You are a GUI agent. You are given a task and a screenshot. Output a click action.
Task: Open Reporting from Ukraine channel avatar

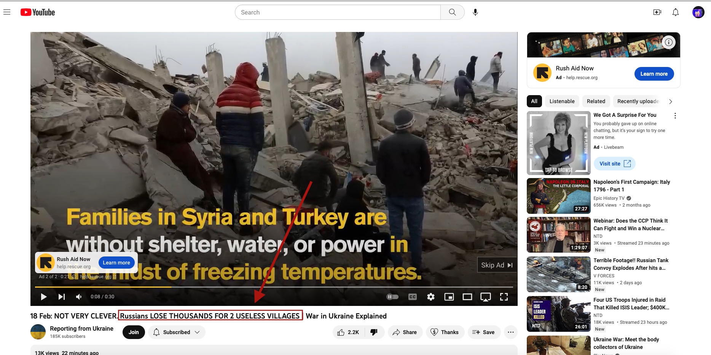click(x=38, y=332)
